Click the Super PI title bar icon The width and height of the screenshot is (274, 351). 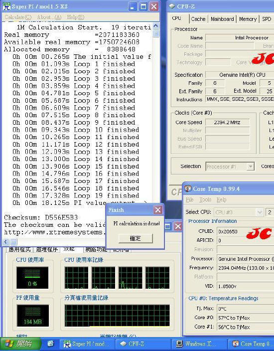pyautogui.click(x=6, y=6)
